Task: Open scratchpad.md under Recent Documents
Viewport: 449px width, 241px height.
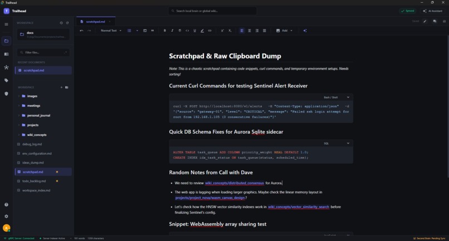Action: [x=43, y=71]
